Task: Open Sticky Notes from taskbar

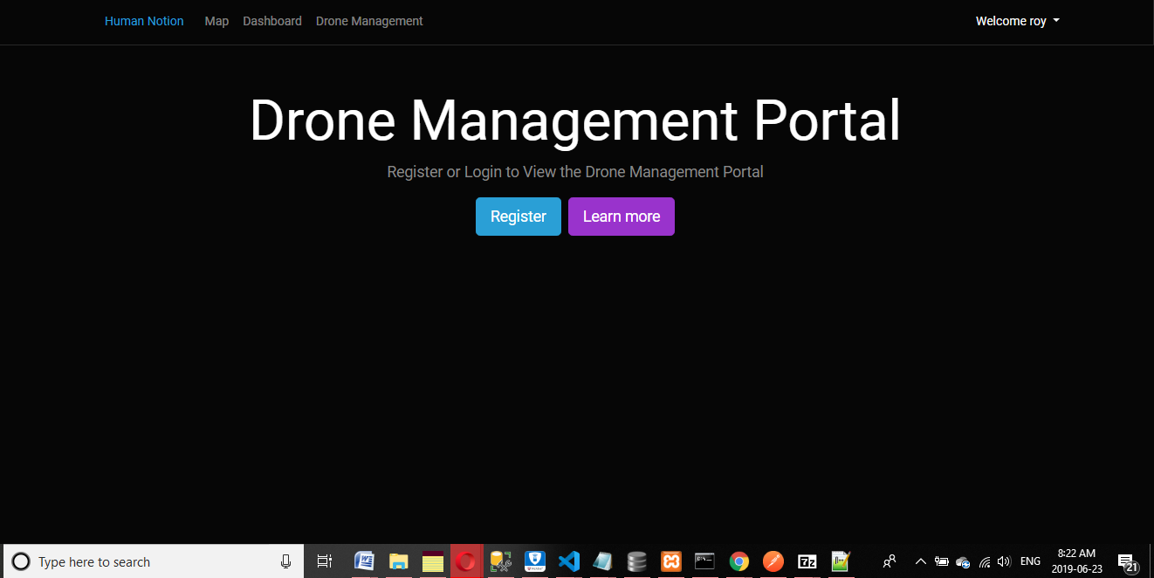Action: pyautogui.click(x=433, y=561)
